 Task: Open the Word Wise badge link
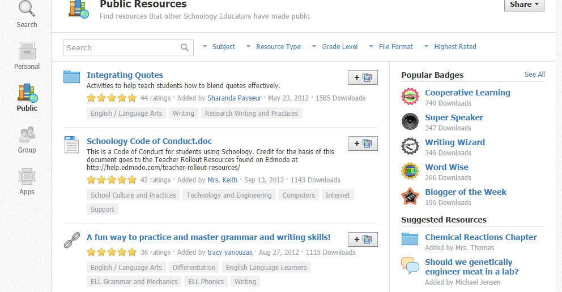(x=446, y=167)
